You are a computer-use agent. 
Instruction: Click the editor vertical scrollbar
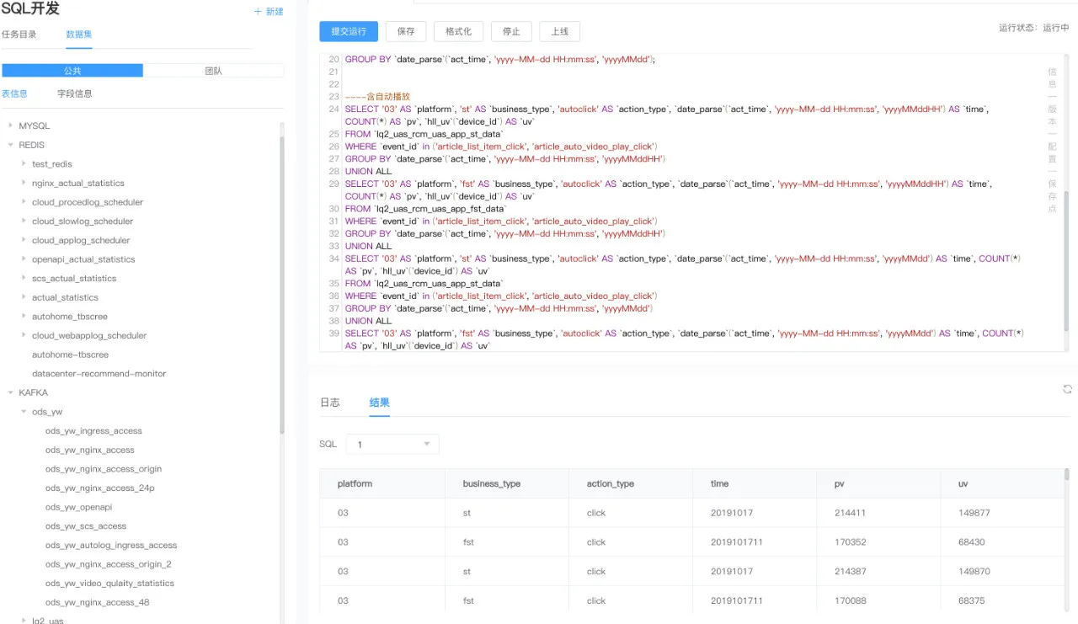point(1066,261)
